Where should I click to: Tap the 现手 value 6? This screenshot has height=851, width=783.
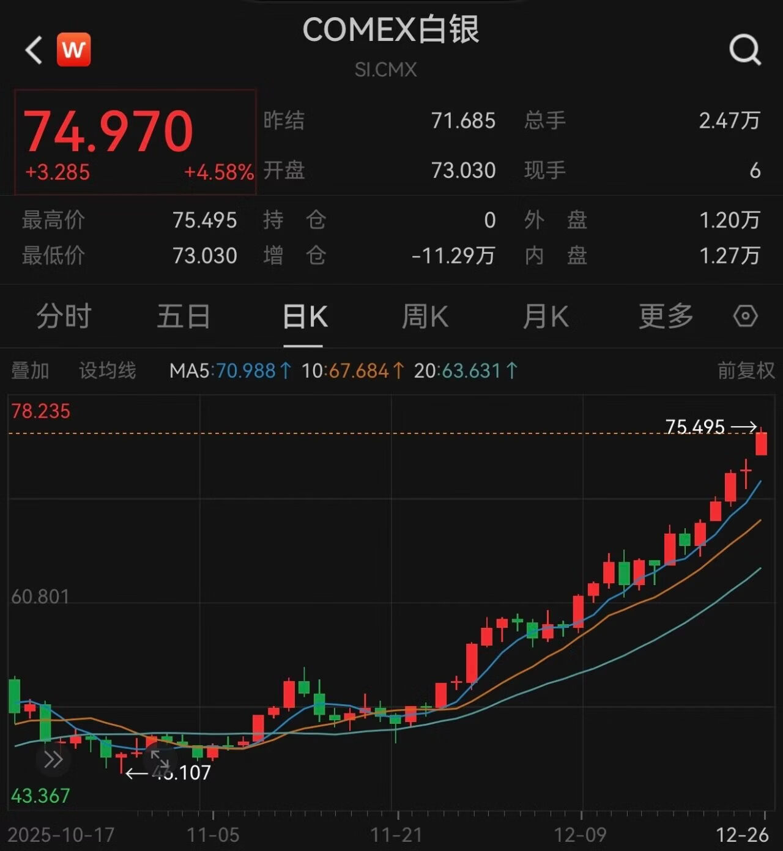click(755, 170)
